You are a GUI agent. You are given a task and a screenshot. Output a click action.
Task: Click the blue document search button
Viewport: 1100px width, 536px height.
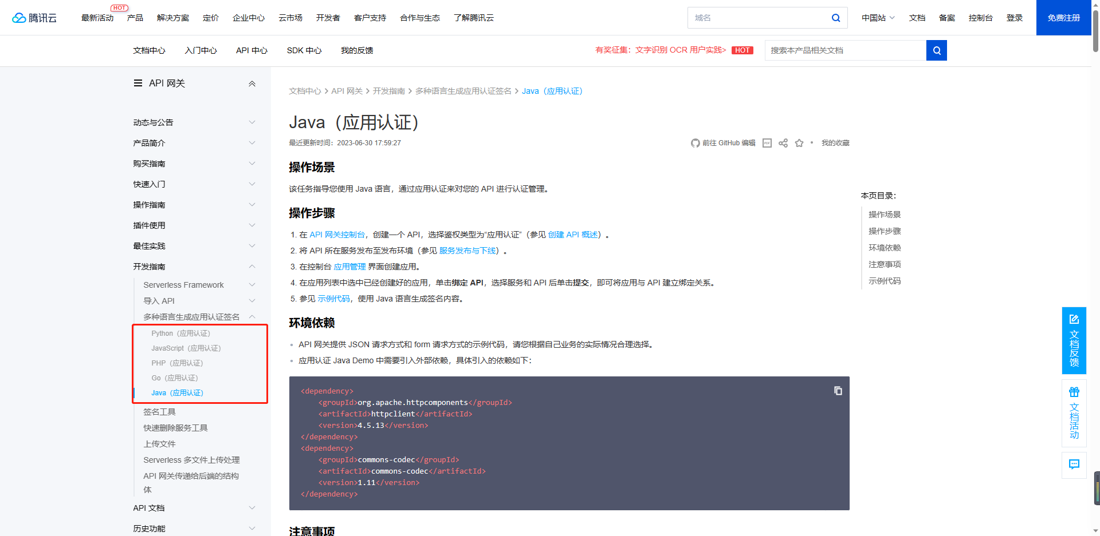coord(937,50)
